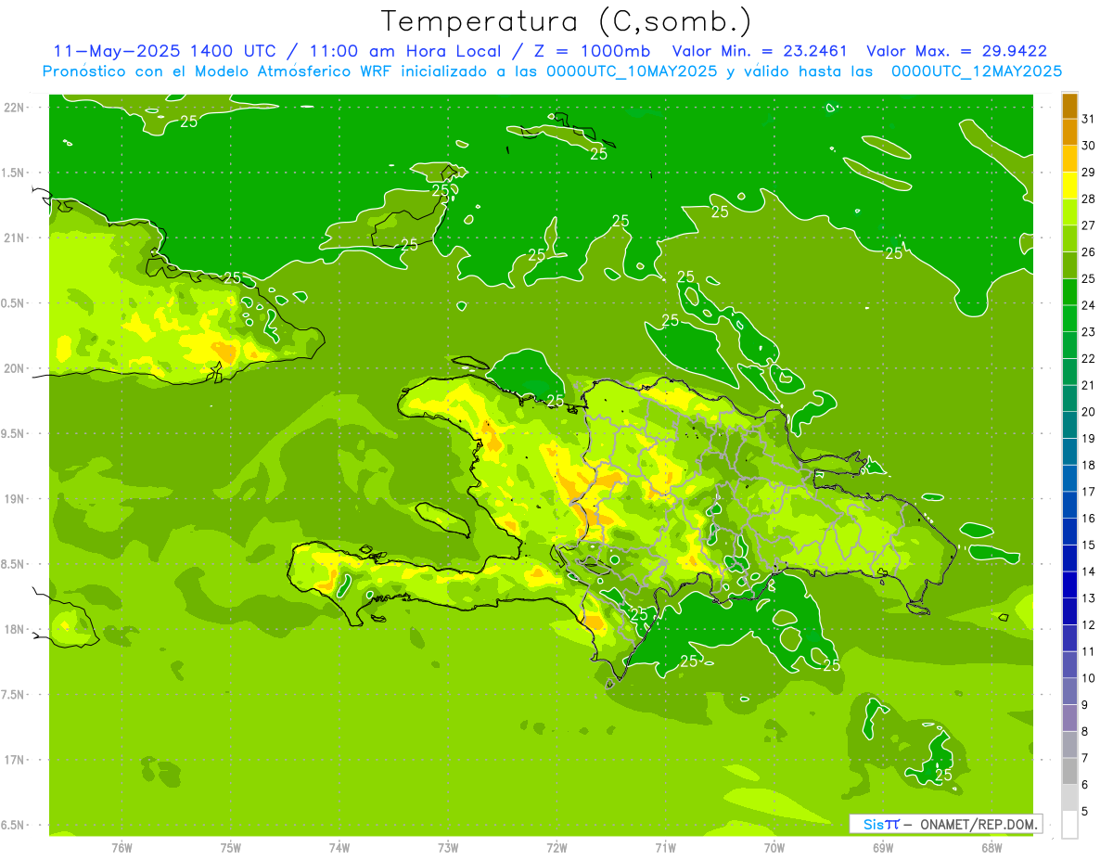Click the '21N' latitude axis label
Image resolution: width=1113 pixels, height=860 pixels.
coord(14,237)
